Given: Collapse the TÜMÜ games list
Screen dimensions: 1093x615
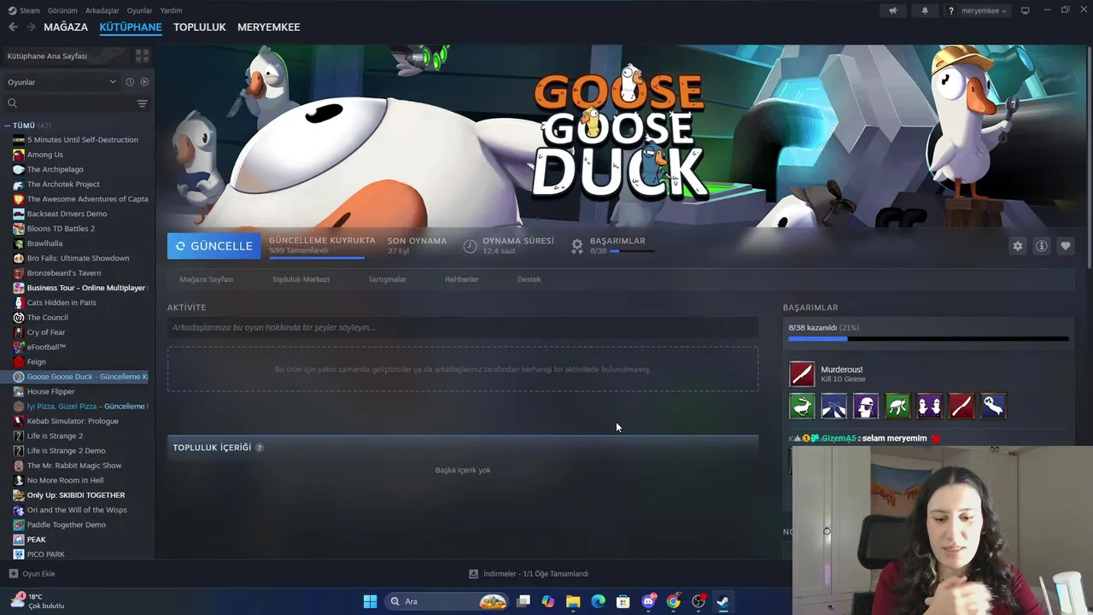Looking at the screenshot, I should [x=7, y=126].
